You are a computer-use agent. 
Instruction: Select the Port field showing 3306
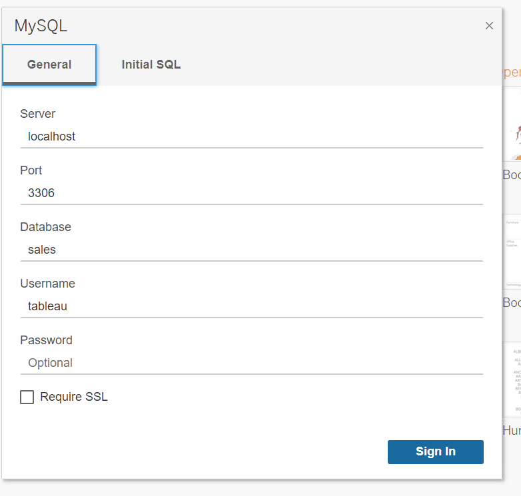[x=252, y=193]
